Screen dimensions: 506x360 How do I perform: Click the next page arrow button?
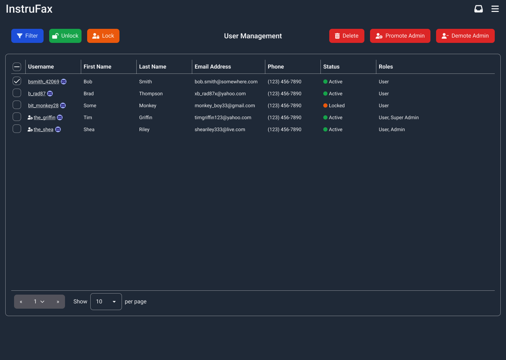(58, 301)
